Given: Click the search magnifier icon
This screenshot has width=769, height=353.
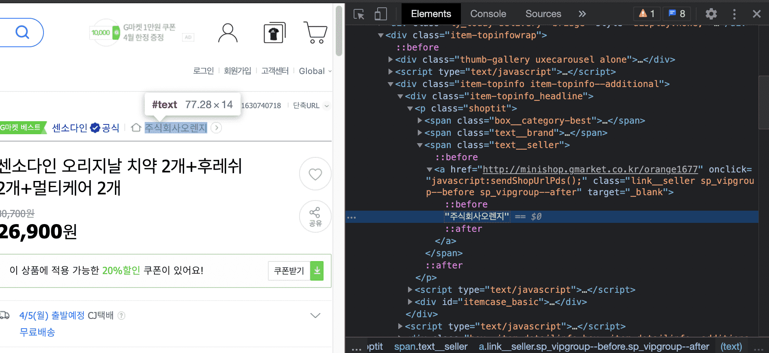Looking at the screenshot, I should 22,32.
